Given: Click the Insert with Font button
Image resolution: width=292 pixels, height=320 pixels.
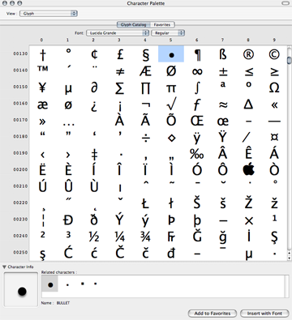Looking at the screenshot, I should [264, 314].
